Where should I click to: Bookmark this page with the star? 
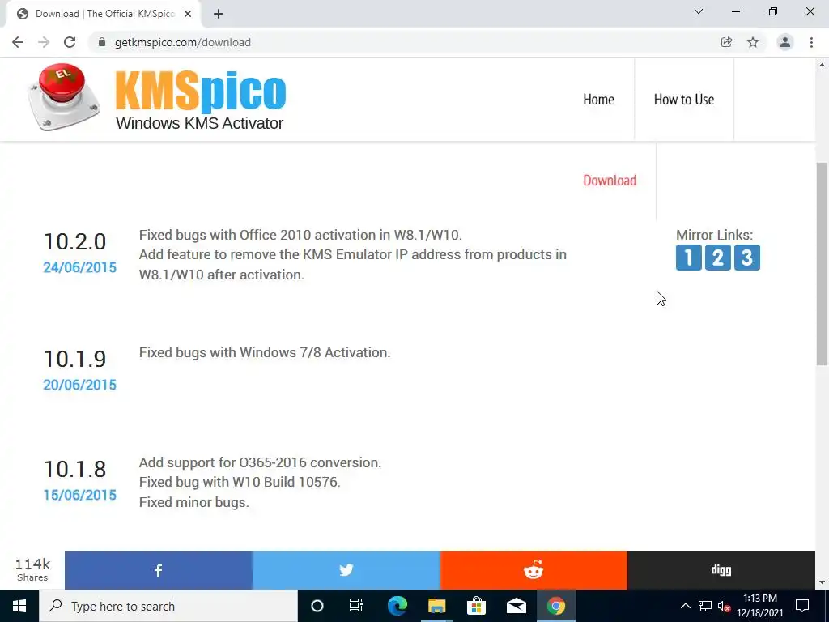tap(753, 42)
